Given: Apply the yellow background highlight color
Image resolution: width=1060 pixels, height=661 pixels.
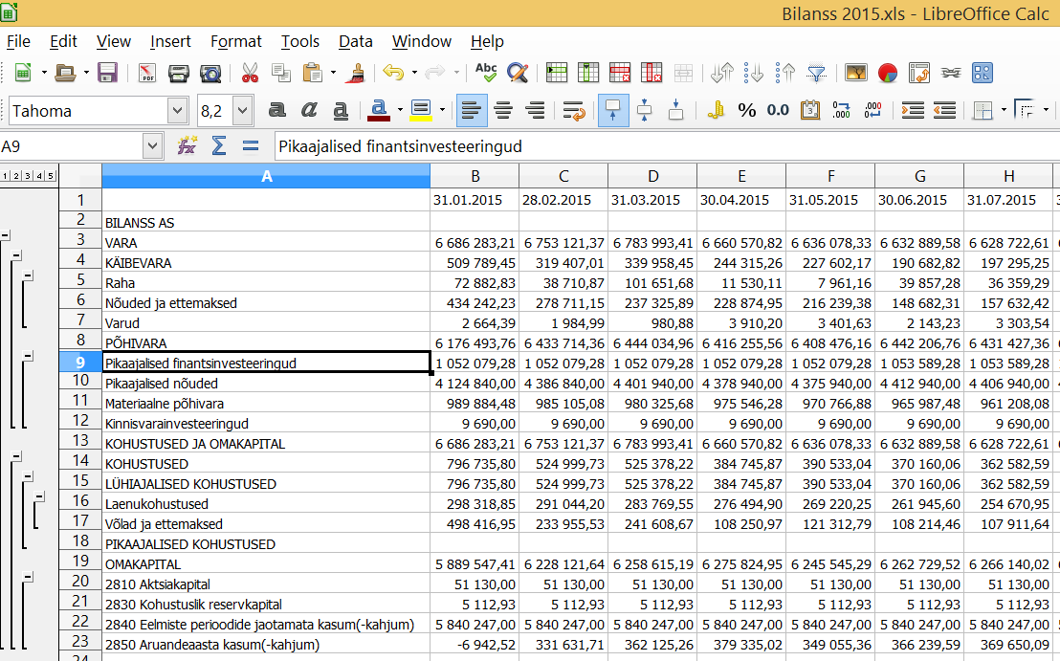Looking at the screenshot, I should (420, 110).
